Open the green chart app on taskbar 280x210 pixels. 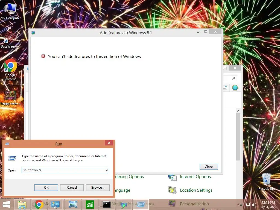point(90,205)
